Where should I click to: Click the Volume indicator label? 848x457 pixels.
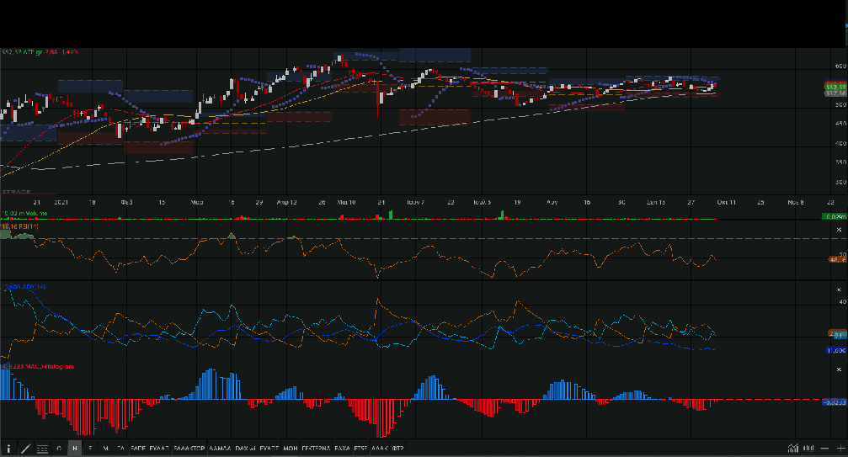pos(24,214)
